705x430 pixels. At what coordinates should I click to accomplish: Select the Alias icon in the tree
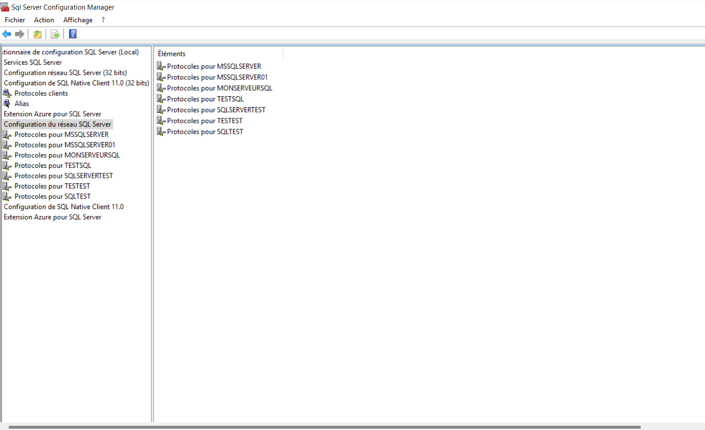(x=7, y=104)
